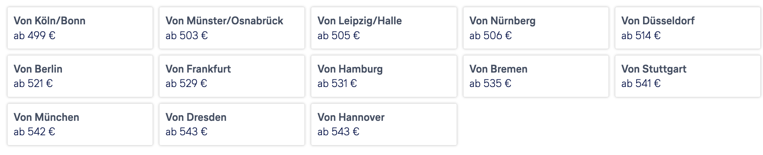Click the Von Bremen card

click(536, 76)
